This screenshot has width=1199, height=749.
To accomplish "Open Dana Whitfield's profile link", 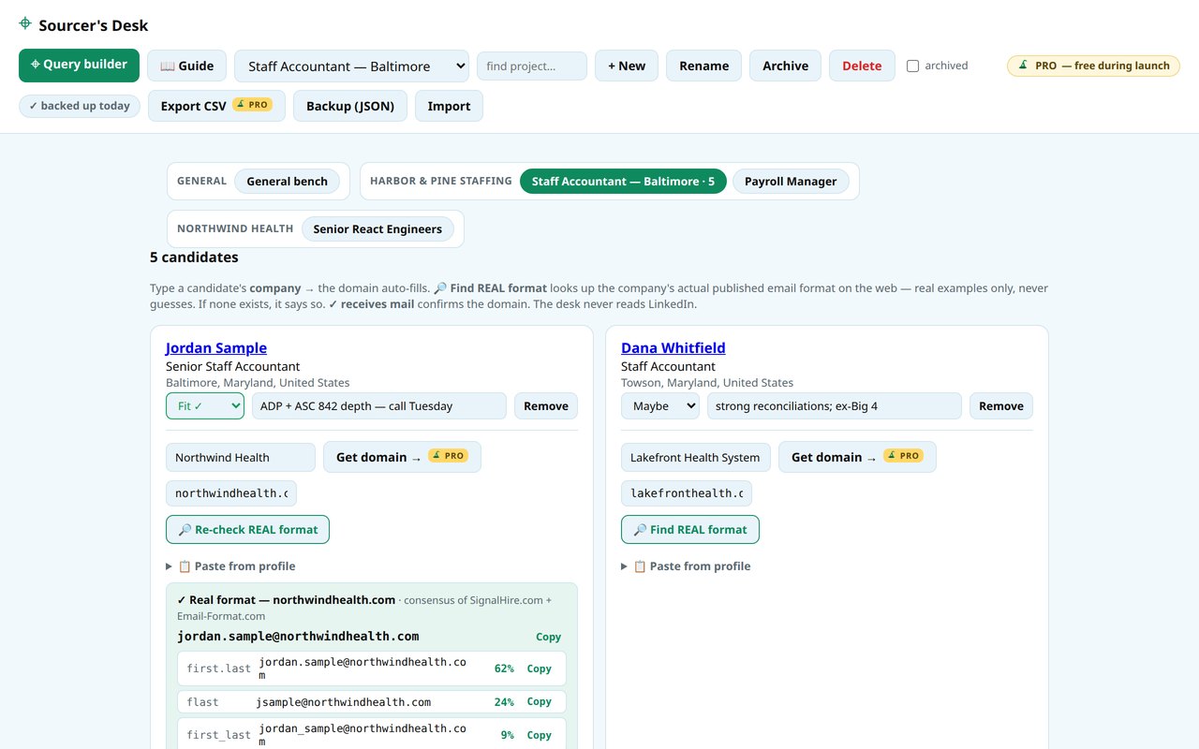I will click(x=673, y=347).
